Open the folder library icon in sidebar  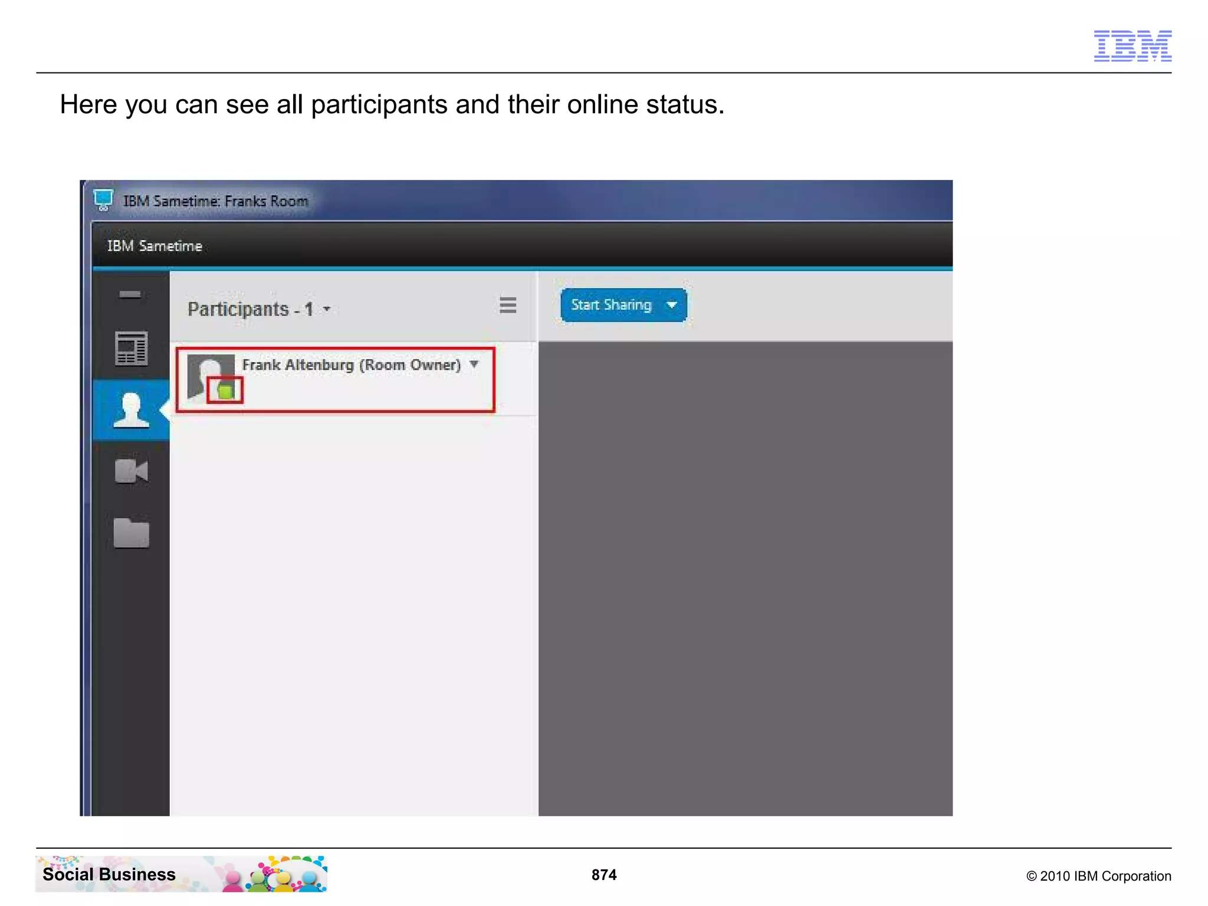point(131,533)
